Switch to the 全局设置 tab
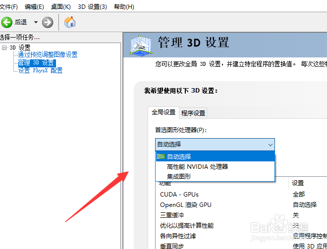Image resolution: width=327 pixels, height=249 pixels. 163,112
